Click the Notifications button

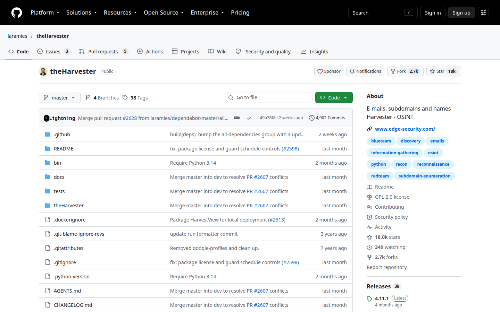click(x=365, y=71)
